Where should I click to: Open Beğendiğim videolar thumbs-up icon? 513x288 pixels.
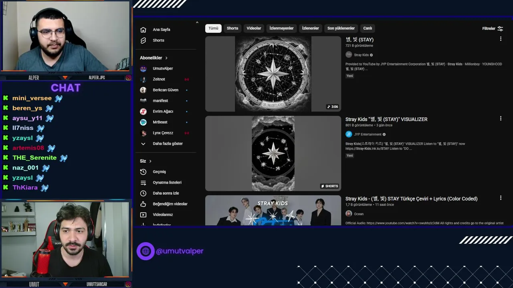[143, 204]
